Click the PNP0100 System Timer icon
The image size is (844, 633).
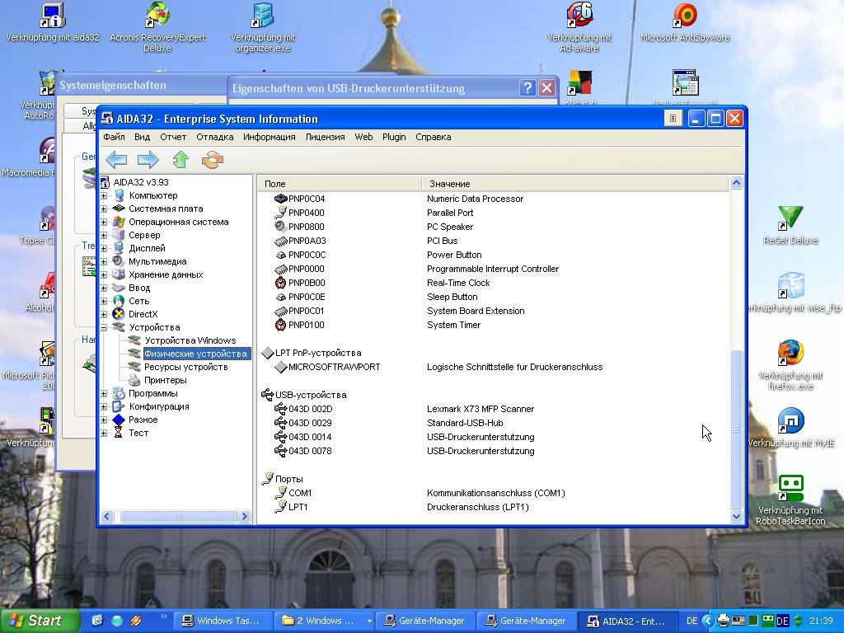280,325
